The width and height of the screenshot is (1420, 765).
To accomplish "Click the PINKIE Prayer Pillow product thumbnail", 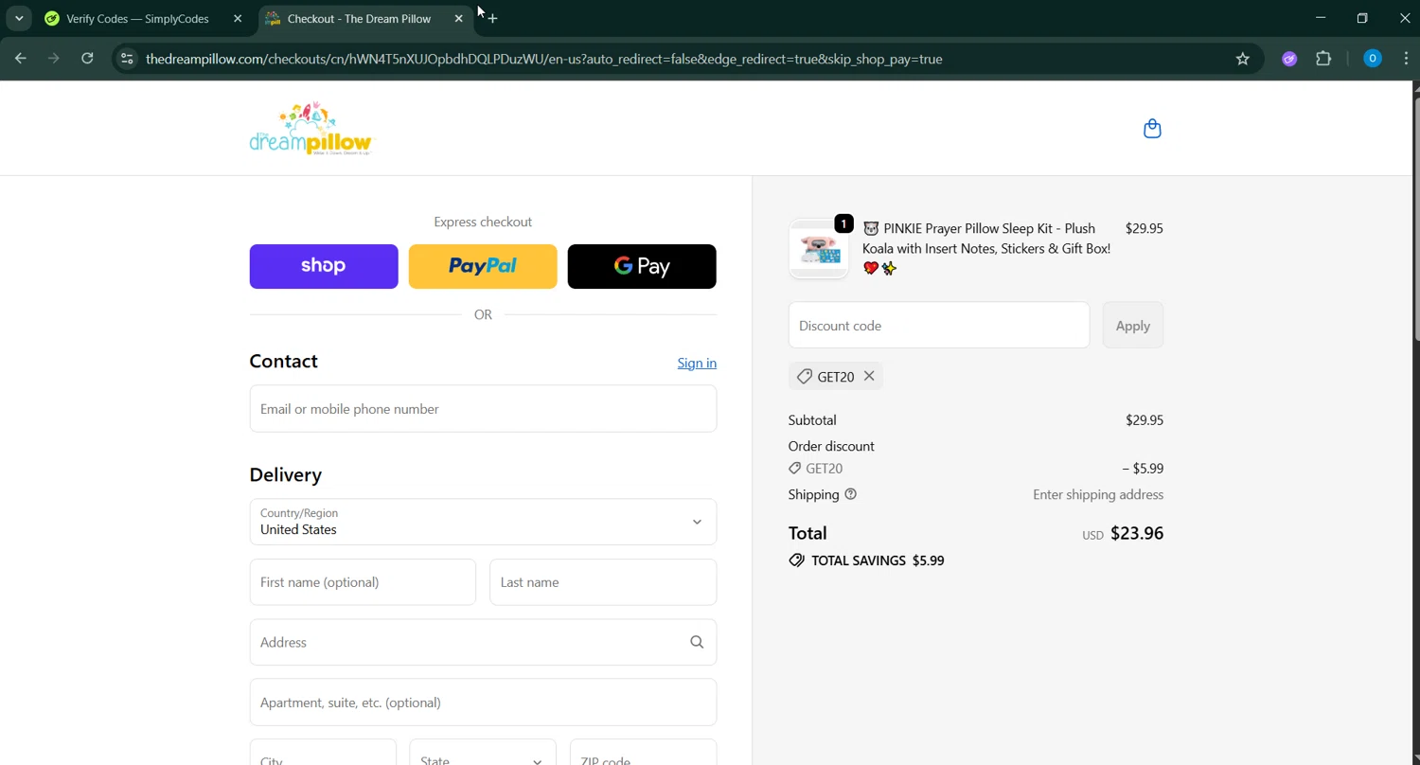I will (x=819, y=249).
